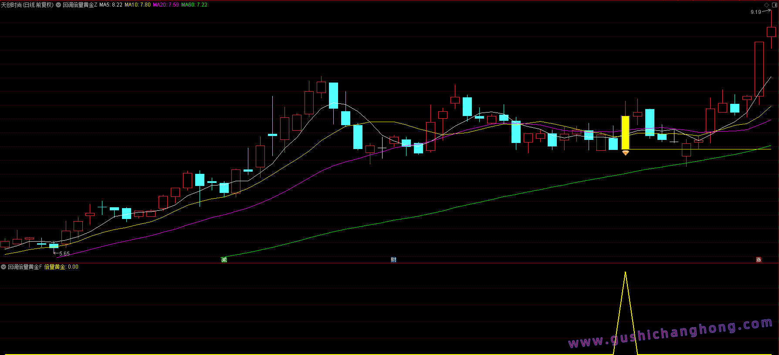Click the diamond icon at top right
This screenshot has height=355, width=779.
point(766,5)
